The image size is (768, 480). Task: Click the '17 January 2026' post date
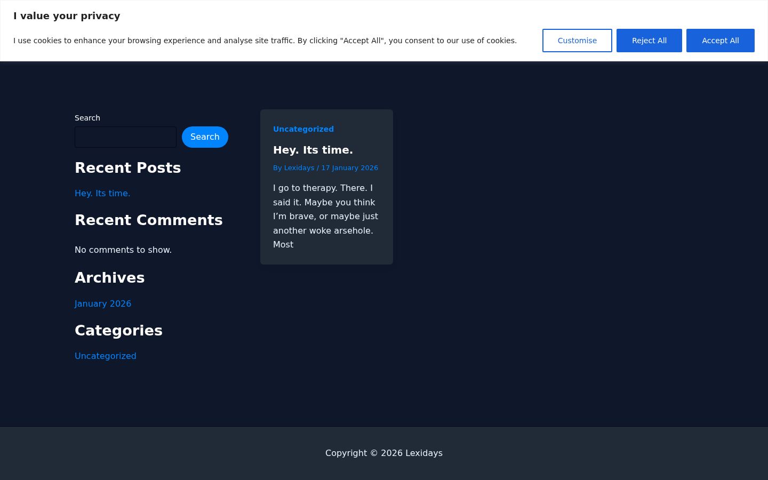[x=349, y=167]
